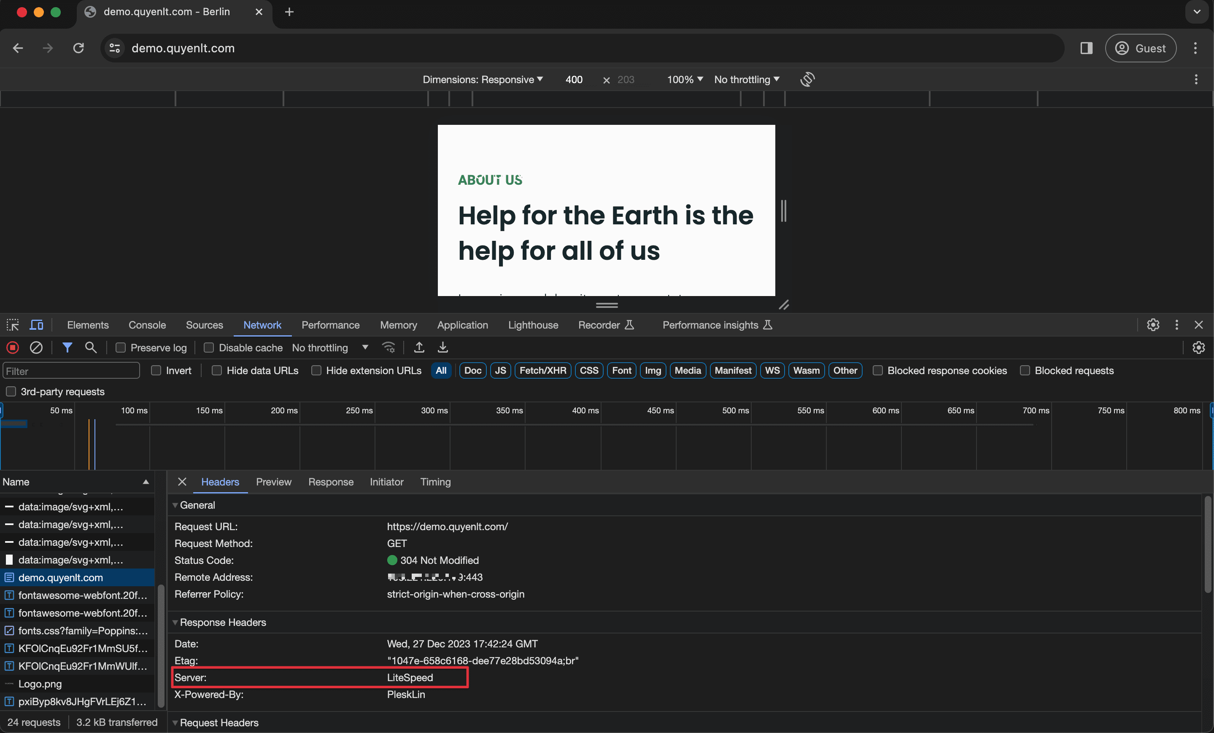Open a new browser tab
This screenshot has width=1214, height=733.
tap(289, 12)
